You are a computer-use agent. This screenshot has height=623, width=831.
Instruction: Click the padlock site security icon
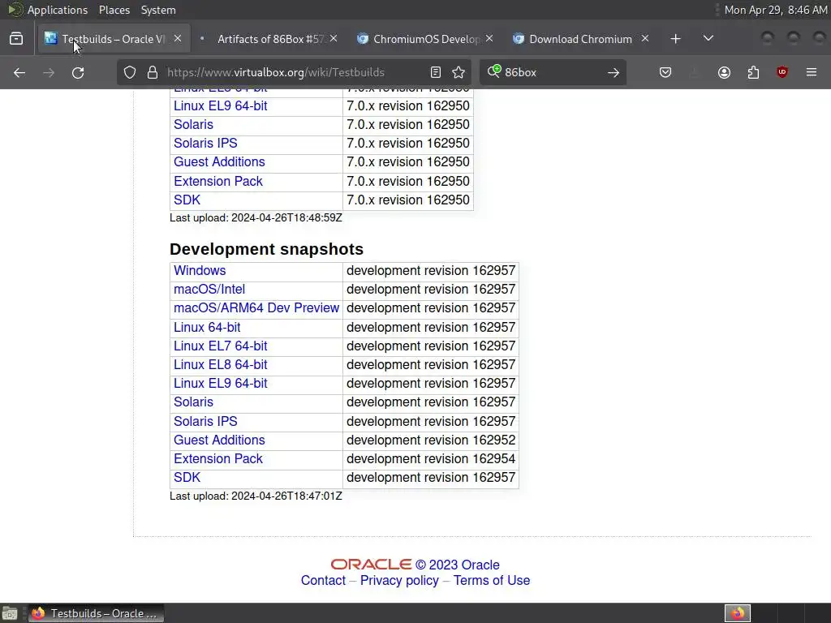(153, 72)
